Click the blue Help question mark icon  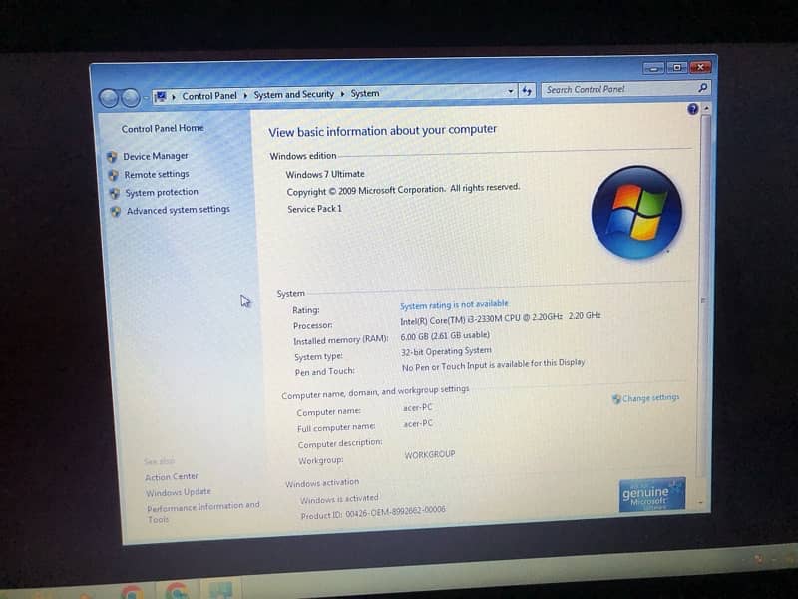pos(693,109)
